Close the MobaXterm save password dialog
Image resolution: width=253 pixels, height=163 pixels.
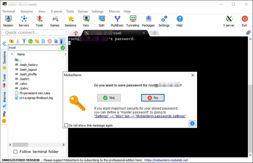coord(193,75)
